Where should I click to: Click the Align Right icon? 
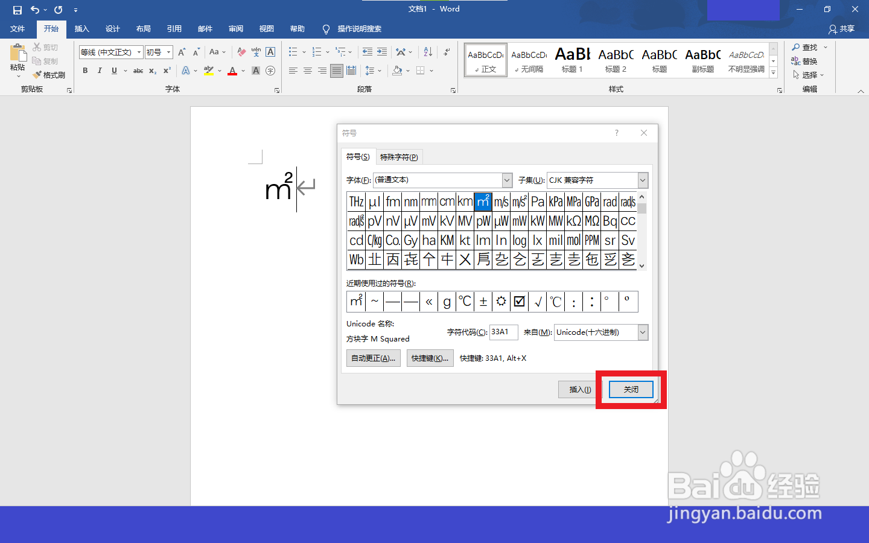tap(322, 71)
